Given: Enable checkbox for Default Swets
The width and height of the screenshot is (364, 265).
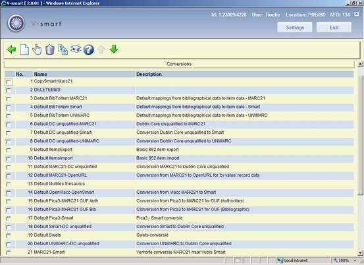Looking at the screenshot, I should point(9,235).
